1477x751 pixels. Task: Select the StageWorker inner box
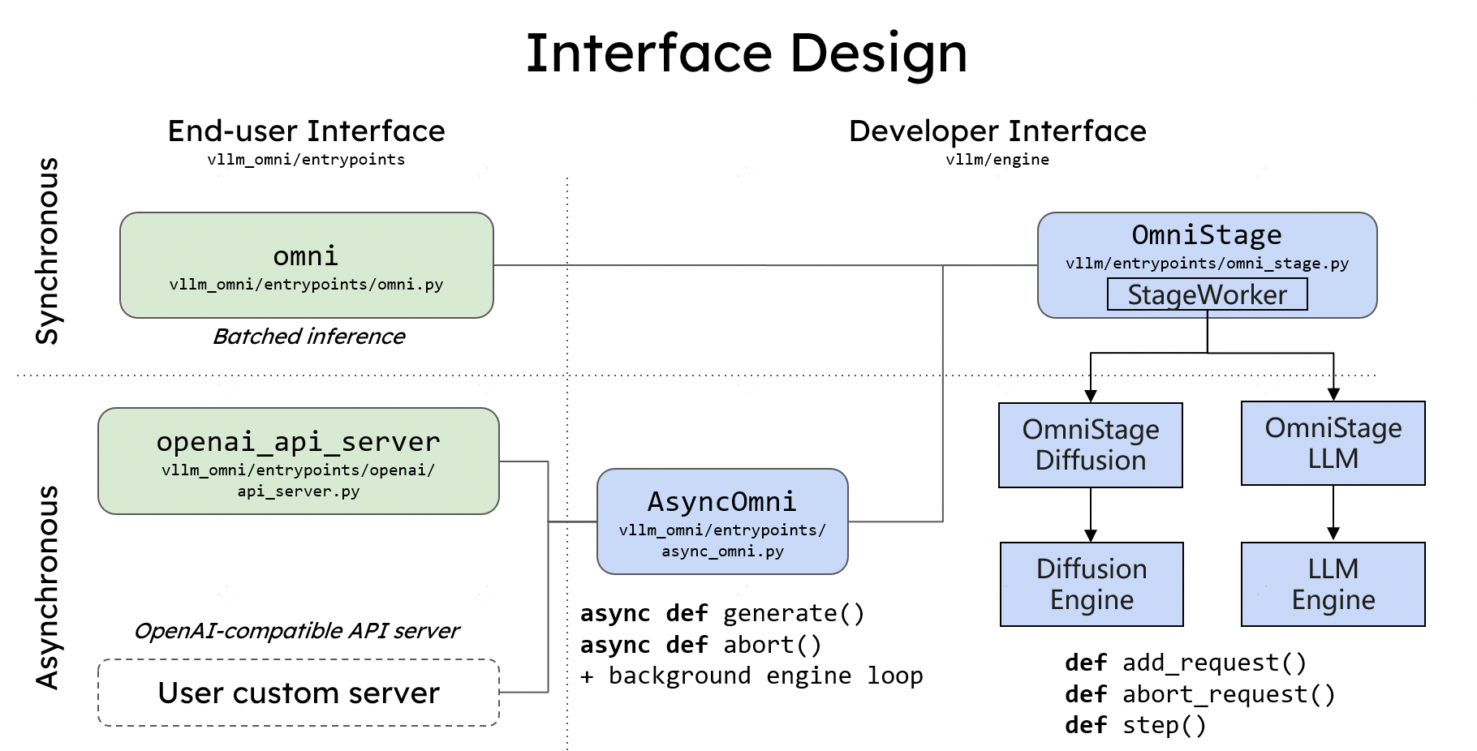[1208, 294]
